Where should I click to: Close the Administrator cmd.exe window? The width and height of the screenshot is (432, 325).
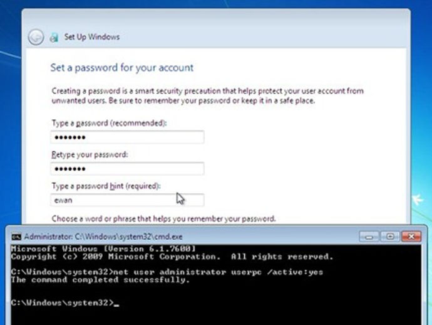pyautogui.click(x=411, y=237)
